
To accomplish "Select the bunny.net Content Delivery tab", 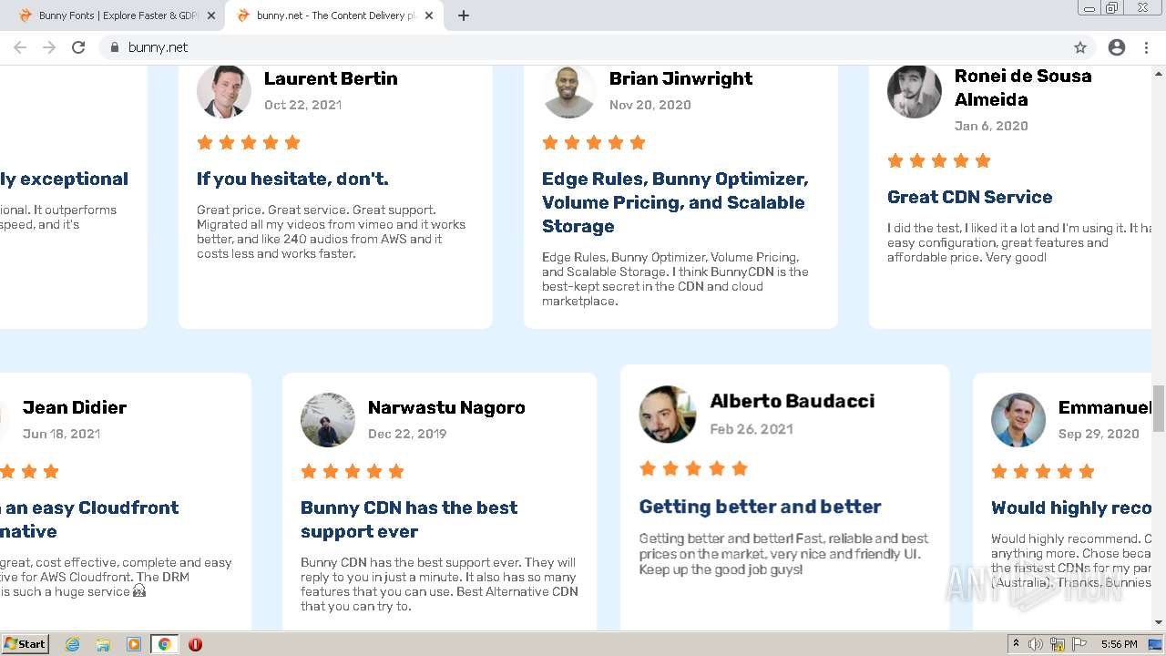I will (x=333, y=15).
